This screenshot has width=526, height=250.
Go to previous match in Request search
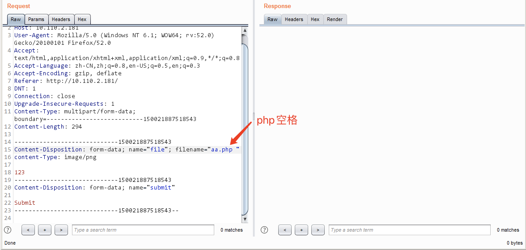coord(28,230)
